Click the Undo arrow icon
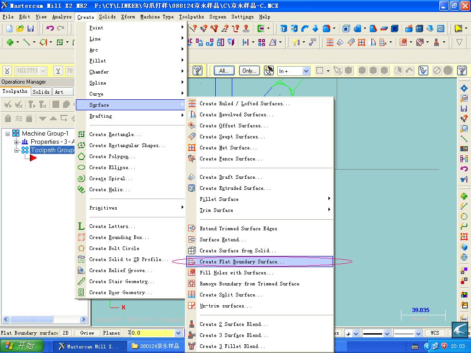 50,28
